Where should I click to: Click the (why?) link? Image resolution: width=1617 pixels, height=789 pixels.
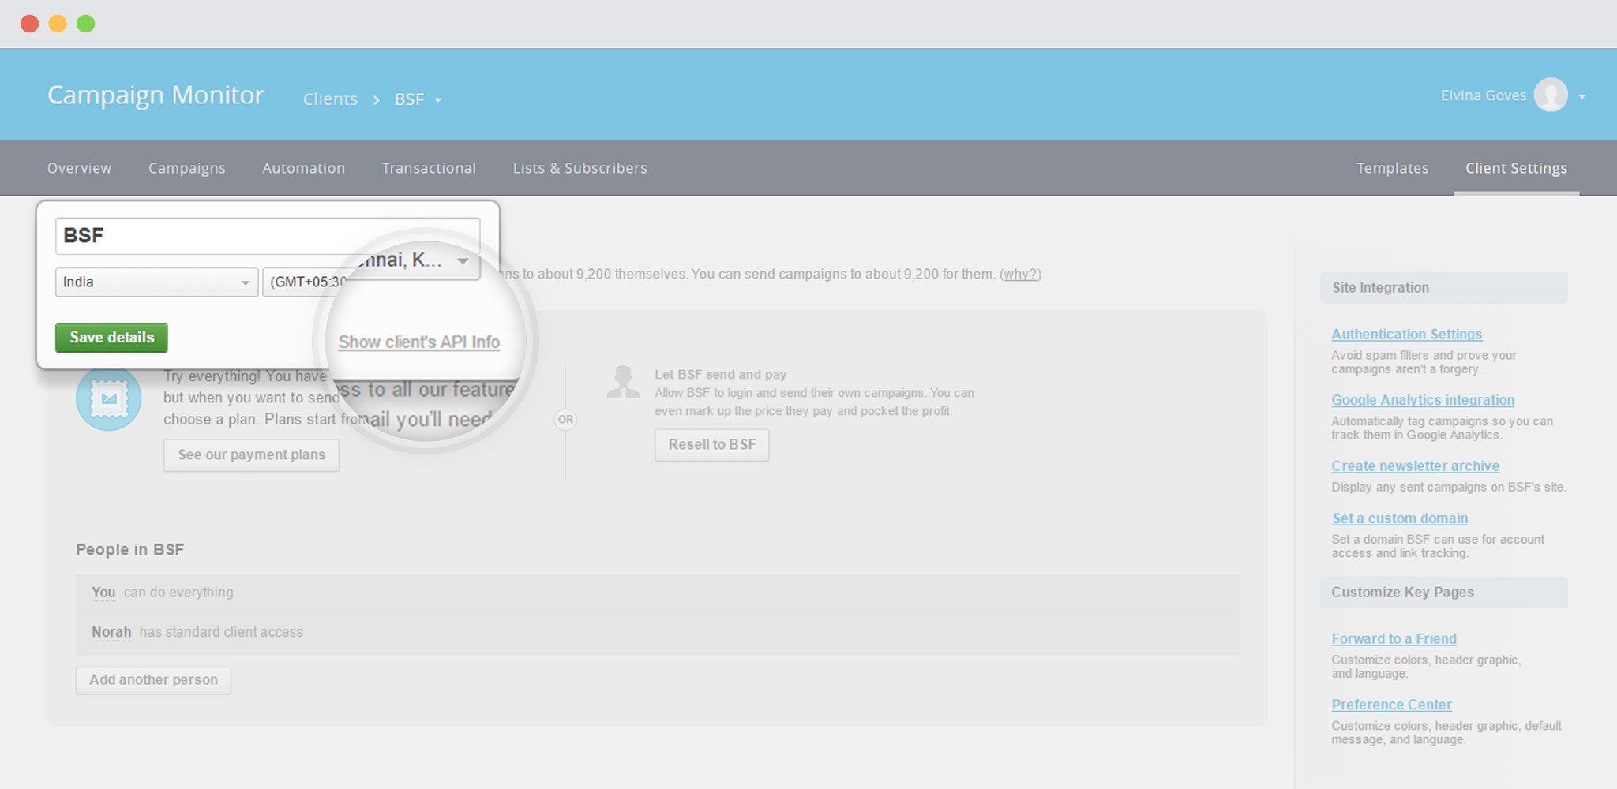pos(1020,275)
